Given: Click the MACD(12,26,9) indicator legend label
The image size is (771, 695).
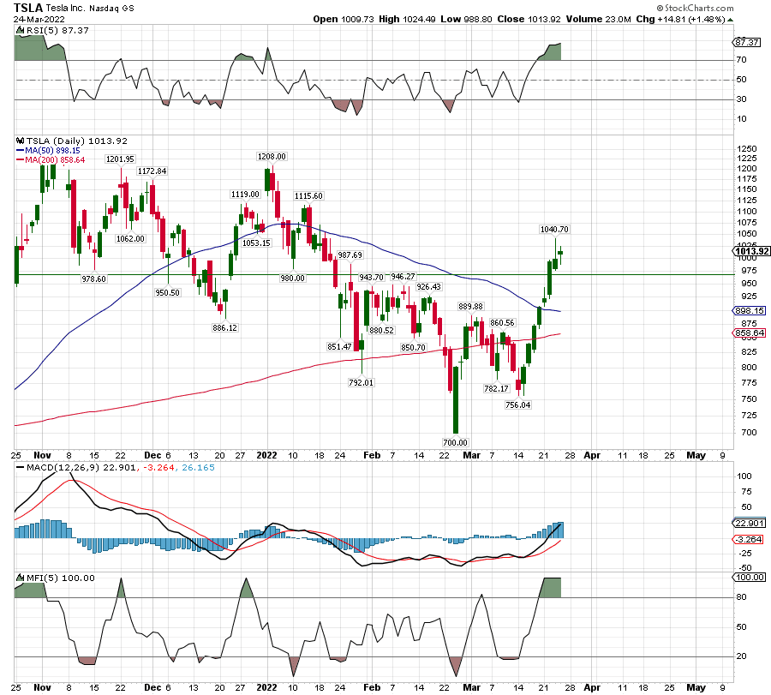Looking at the screenshot, I should tap(81, 467).
